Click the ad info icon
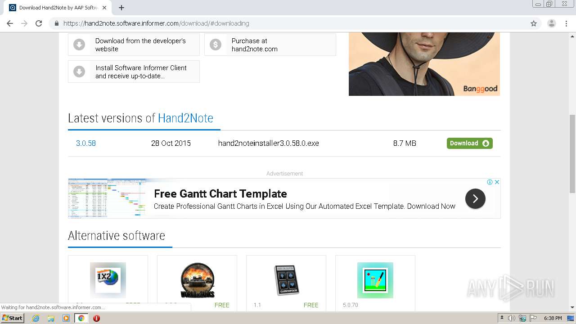 [490, 182]
